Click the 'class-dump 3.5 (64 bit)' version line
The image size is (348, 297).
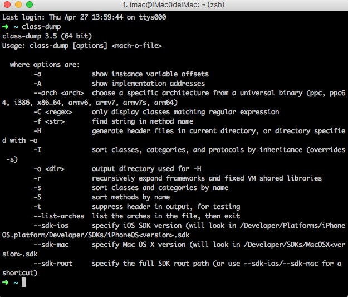(x=47, y=36)
